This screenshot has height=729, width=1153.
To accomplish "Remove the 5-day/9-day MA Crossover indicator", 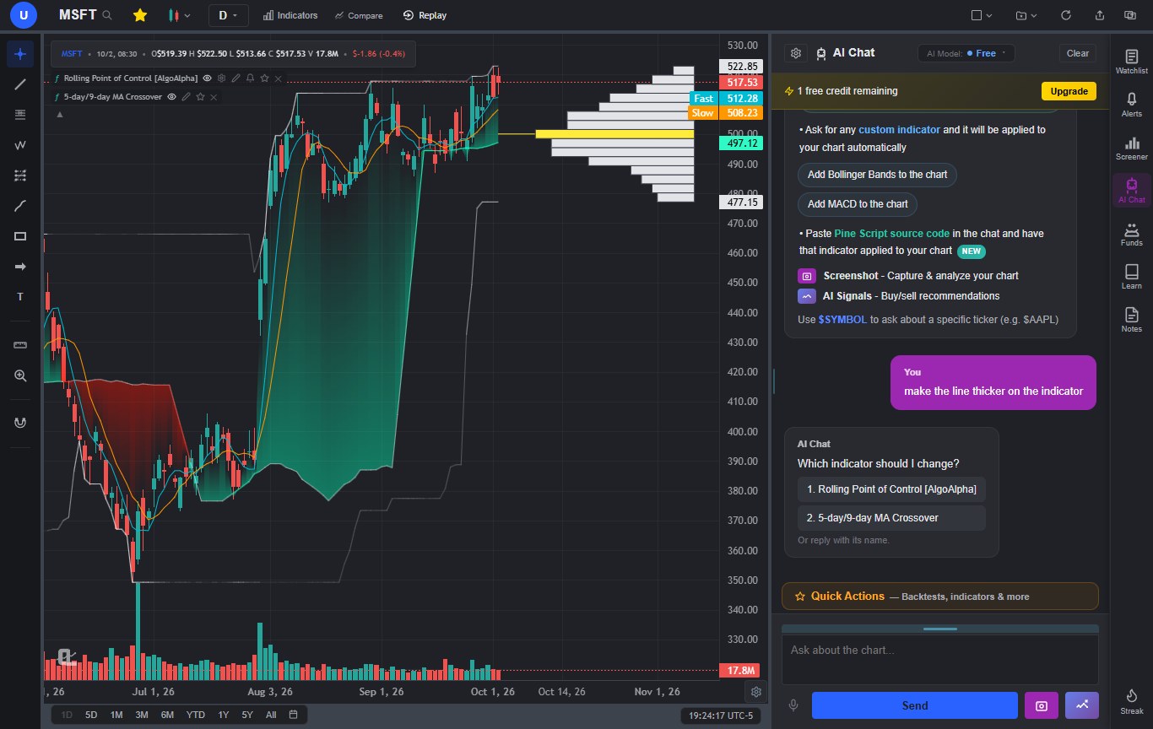I will 214,97.
